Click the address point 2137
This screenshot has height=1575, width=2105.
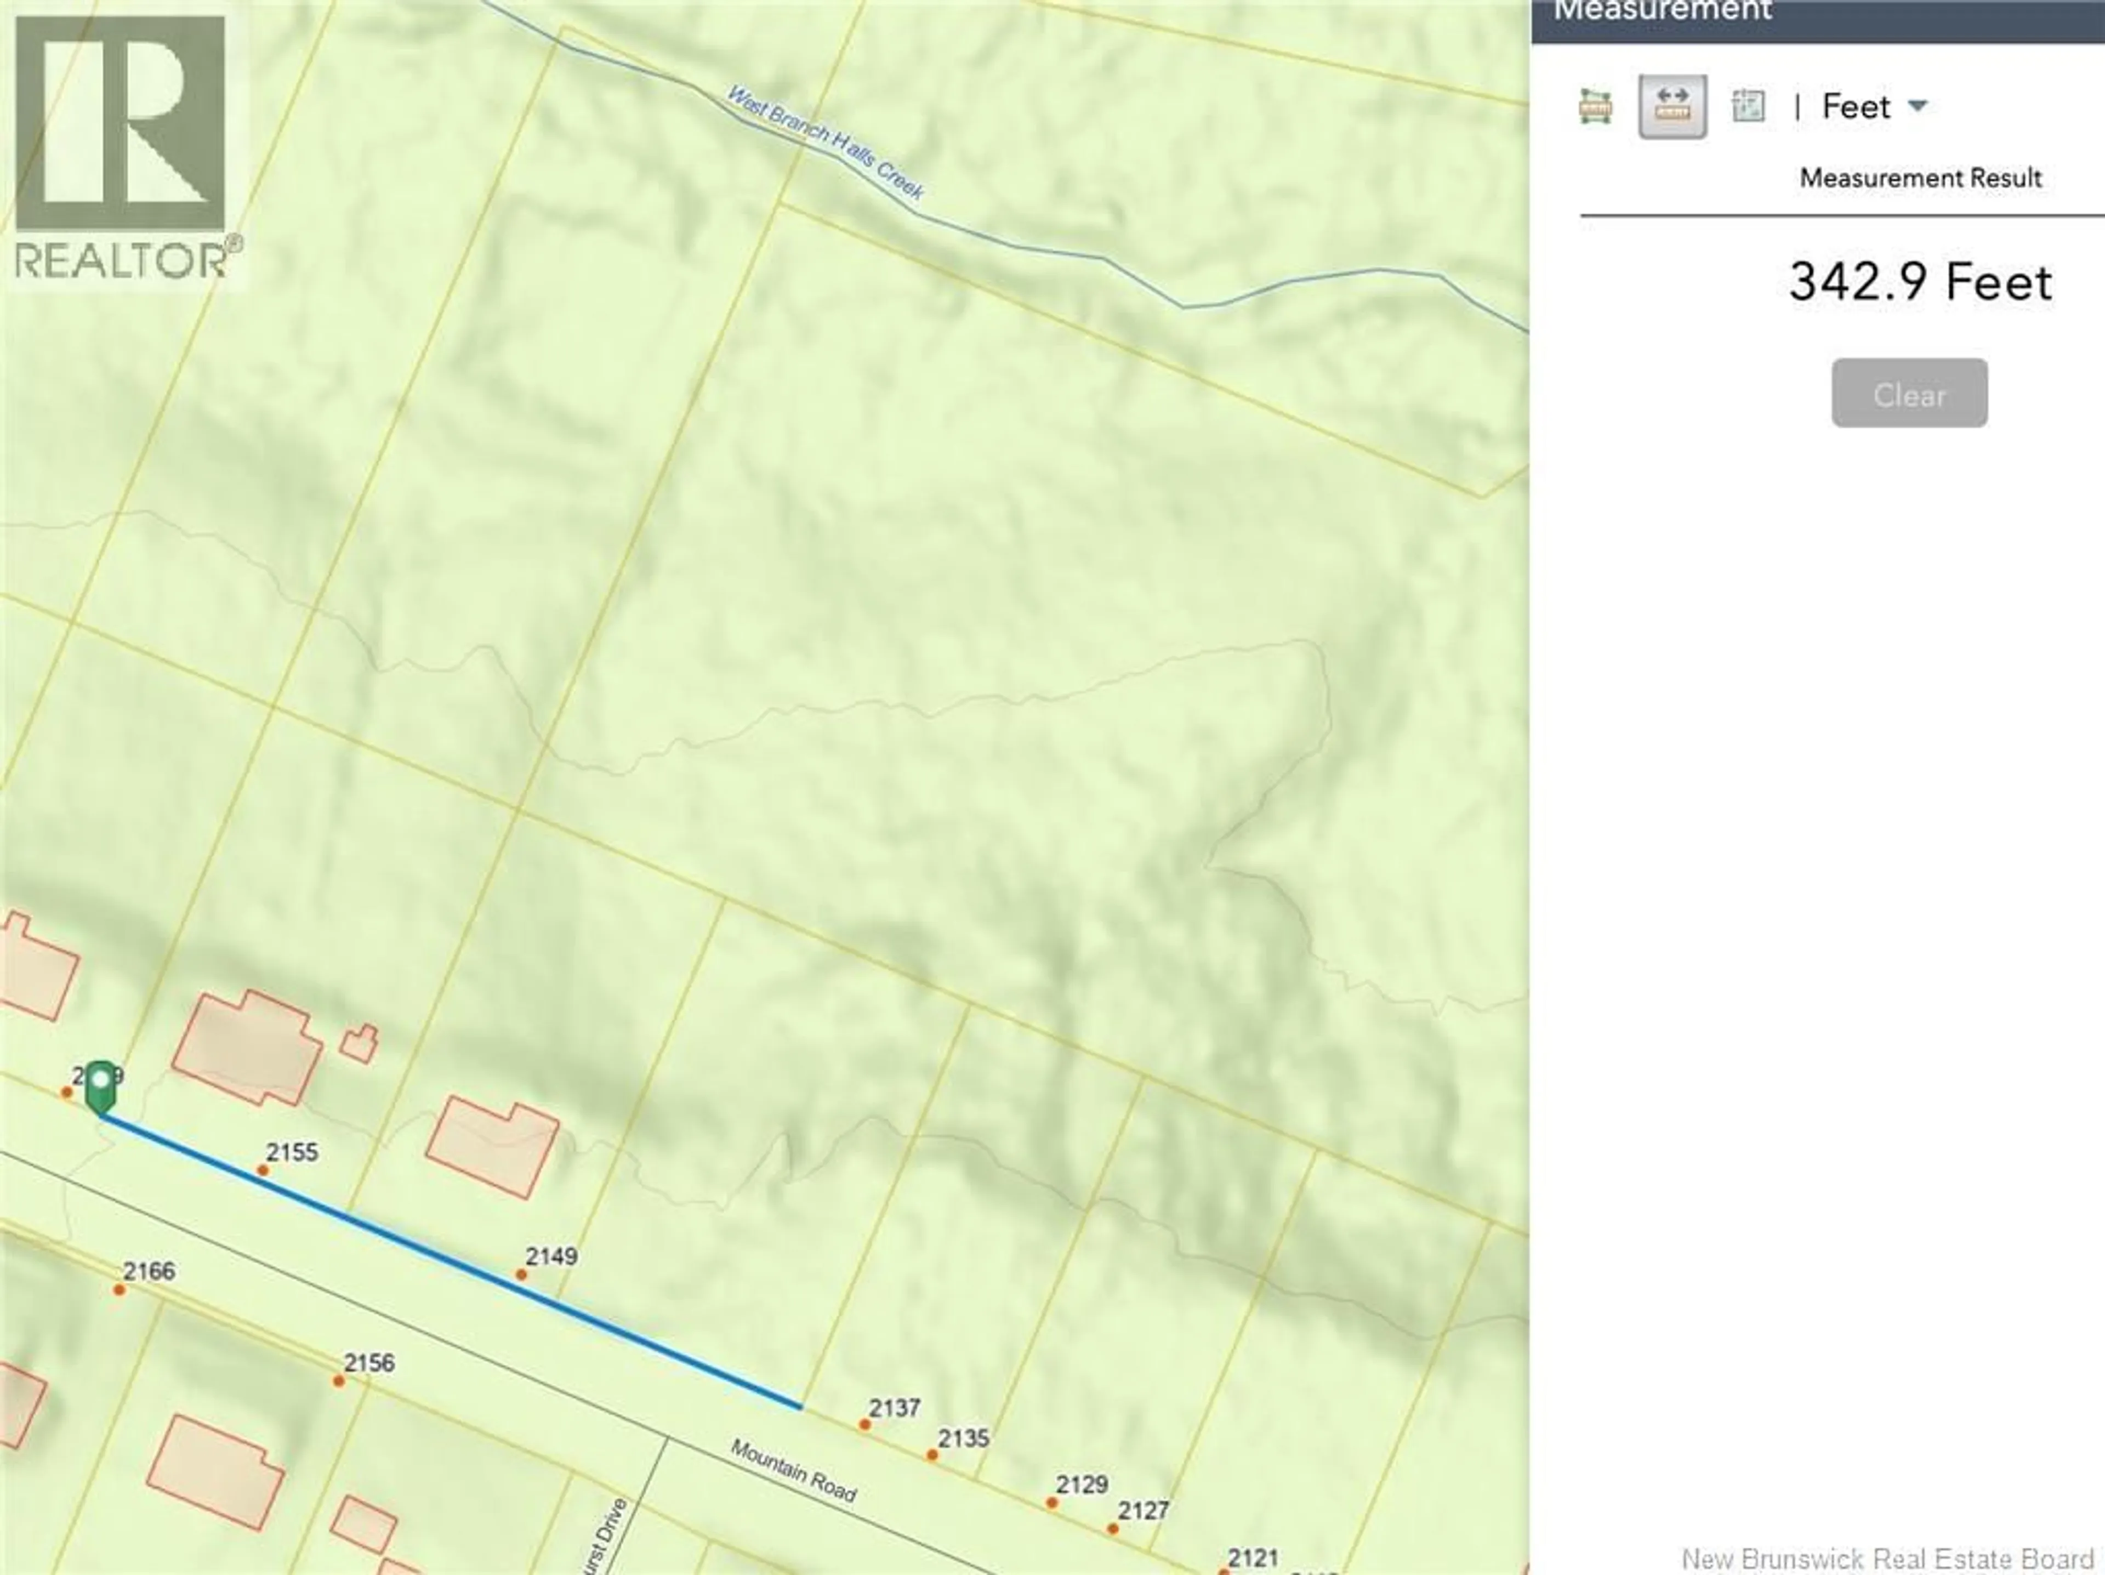pos(864,1425)
